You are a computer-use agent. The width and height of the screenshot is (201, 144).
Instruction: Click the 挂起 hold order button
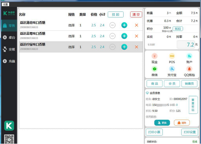tap(115, 15)
